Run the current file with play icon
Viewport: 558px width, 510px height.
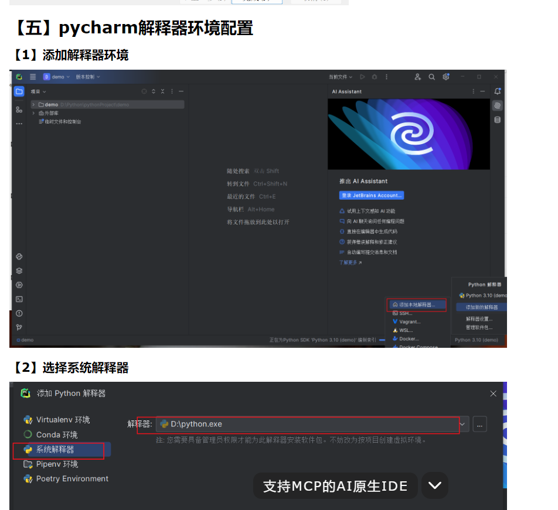tap(362, 77)
